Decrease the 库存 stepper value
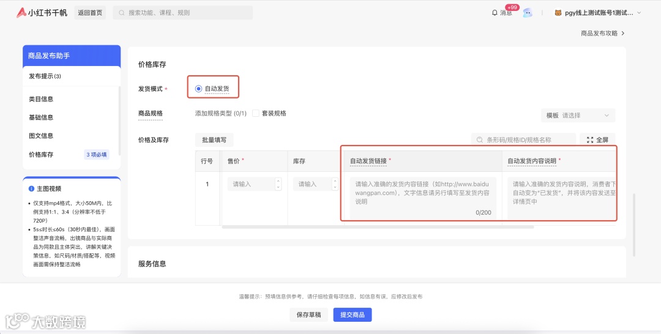 click(x=335, y=187)
